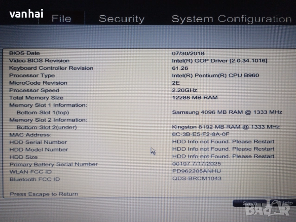Select the MAC Address row label
The width and height of the screenshot is (296, 222).
pos(29,135)
